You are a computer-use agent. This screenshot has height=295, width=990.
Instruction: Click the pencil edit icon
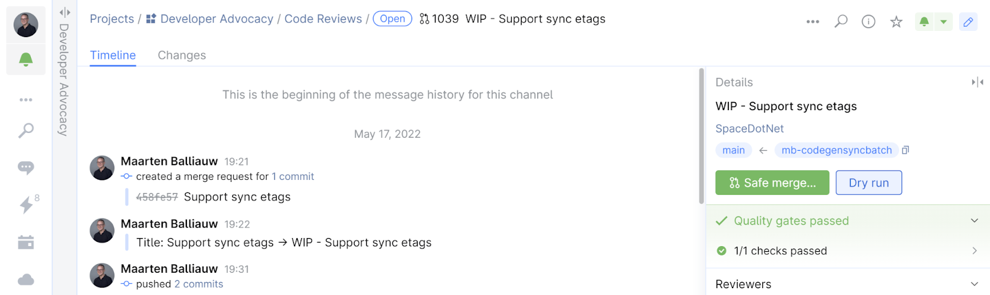968,22
